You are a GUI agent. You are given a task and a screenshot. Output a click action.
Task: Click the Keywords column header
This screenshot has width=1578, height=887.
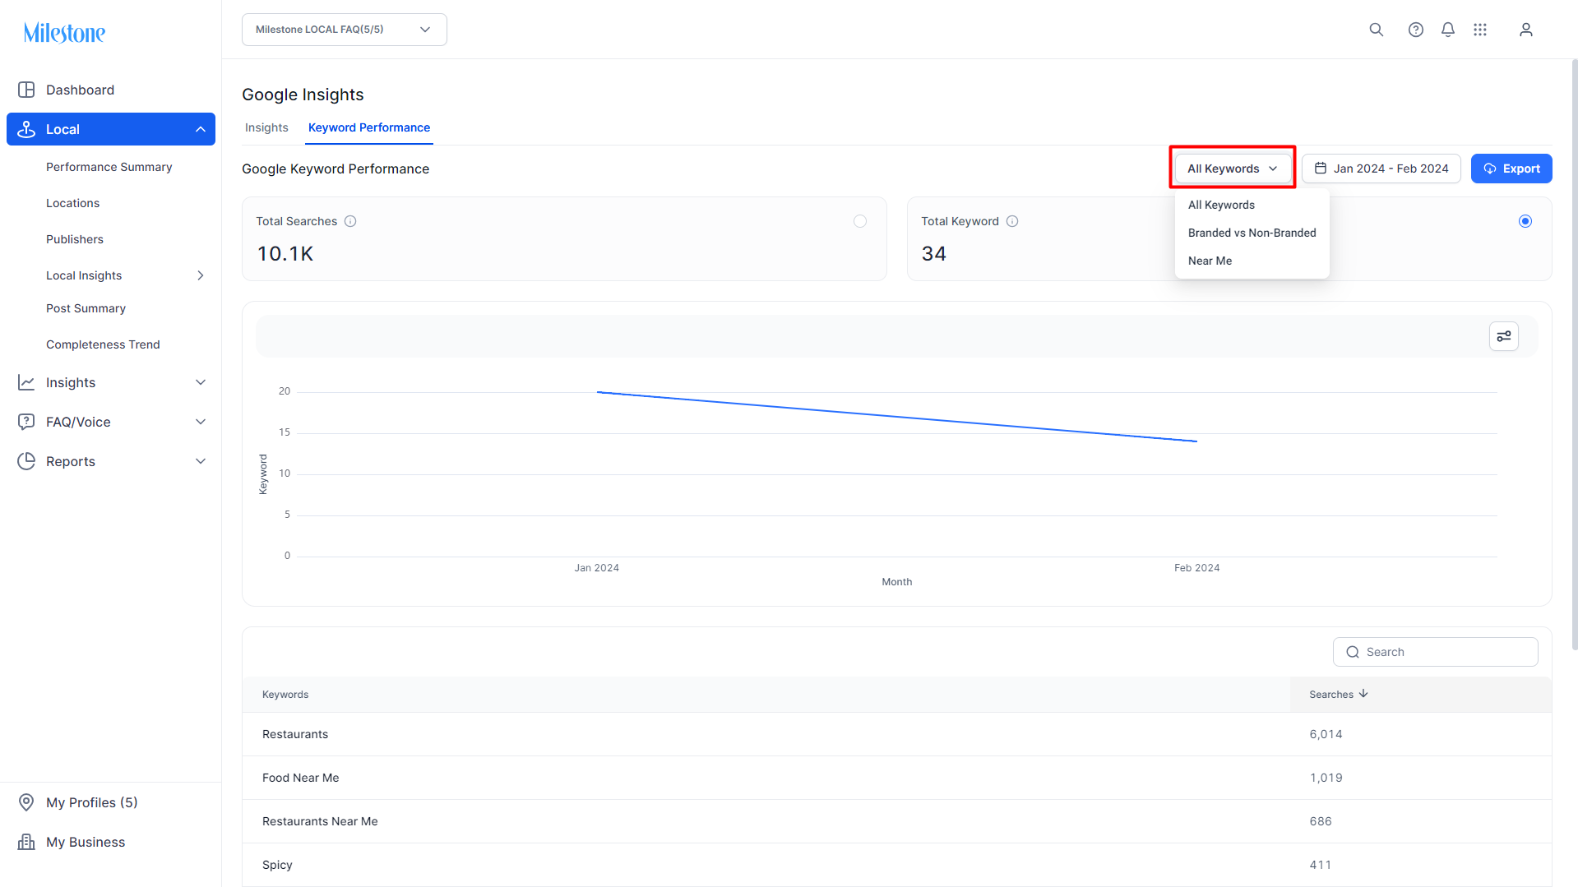point(285,695)
